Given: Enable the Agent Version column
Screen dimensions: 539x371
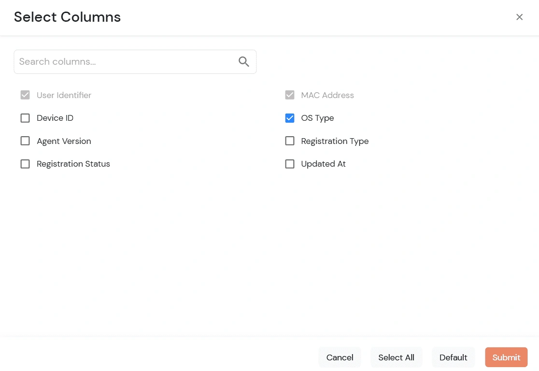Looking at the screenshot, I should 25,141.
